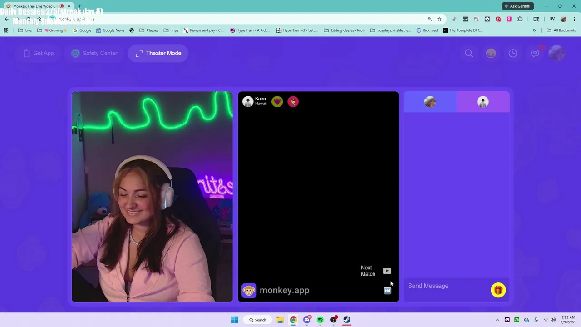Screen dimensions: 581x327
Task: Open Discord from the taskbar
Action: [307, 320]
